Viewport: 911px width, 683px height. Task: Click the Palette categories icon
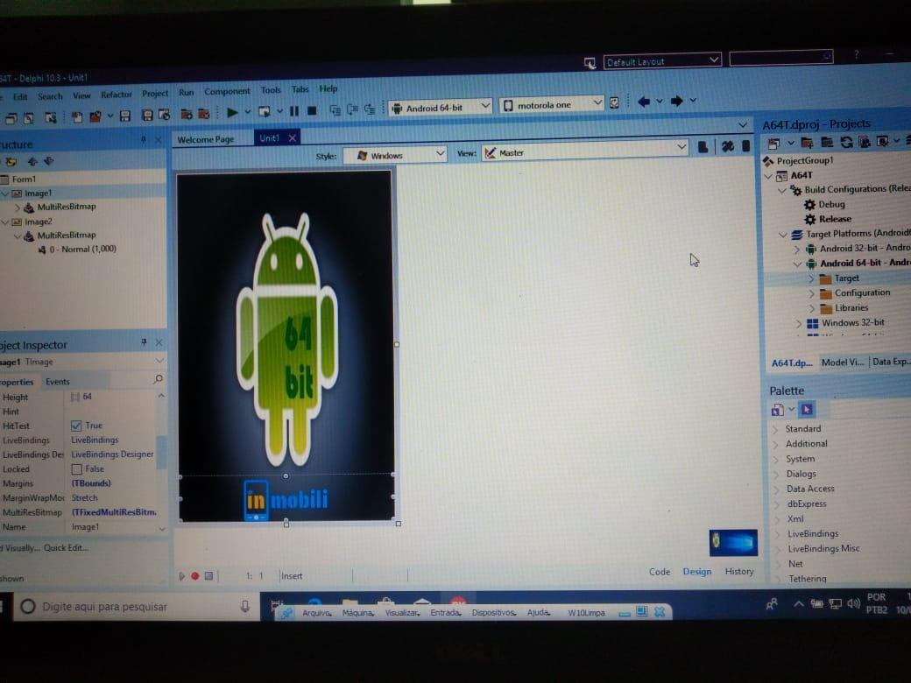pos(777,410)
